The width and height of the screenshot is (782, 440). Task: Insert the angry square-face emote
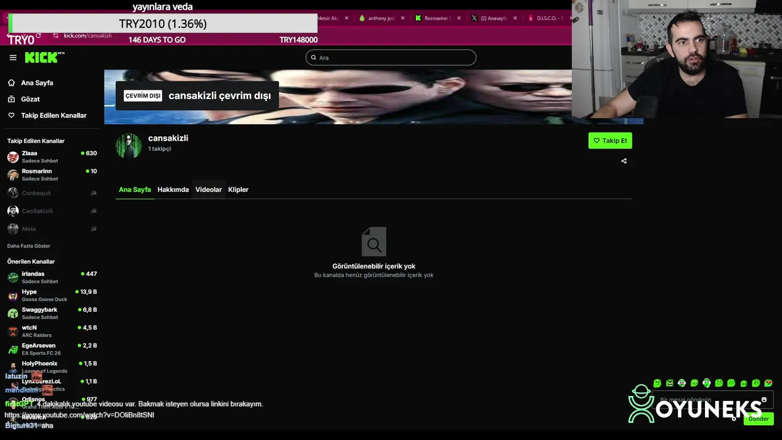670,383
